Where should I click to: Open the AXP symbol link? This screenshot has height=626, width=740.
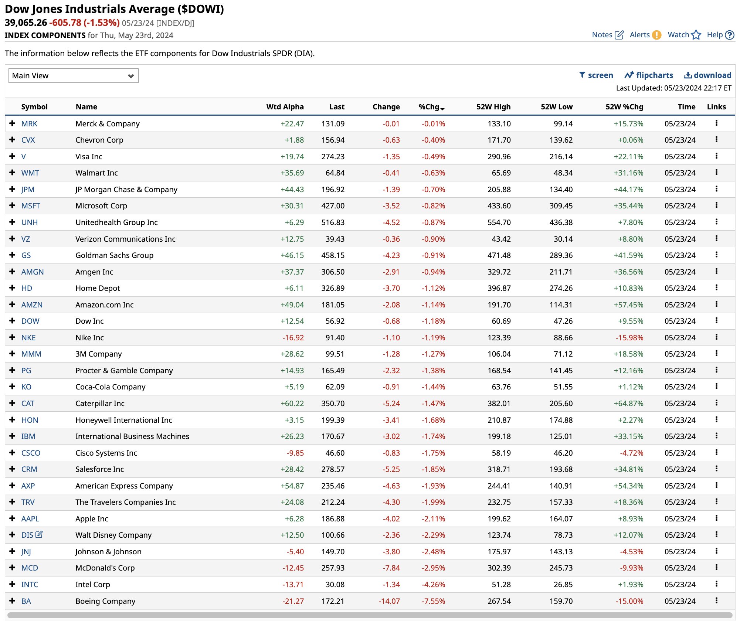coord(28,486)
